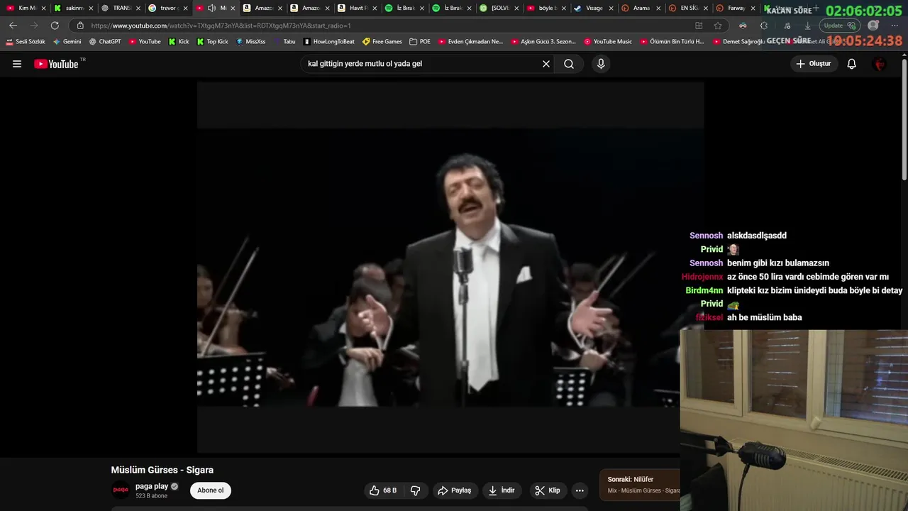Open Free Games bookmark
This screenshot has width=908, height=511.
pyautogui.click(x=382, y=42)
